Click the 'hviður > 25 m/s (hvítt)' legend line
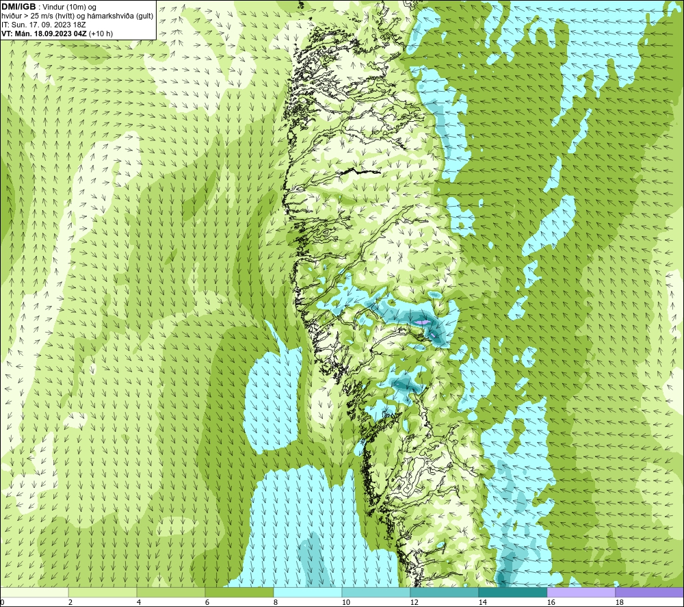 (77, 16)
